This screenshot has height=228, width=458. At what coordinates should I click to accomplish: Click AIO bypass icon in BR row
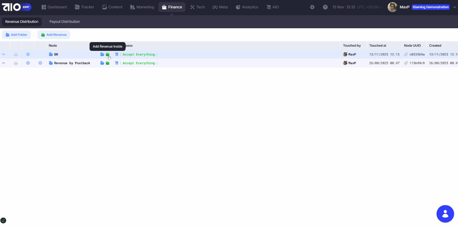[x=117, y=54]
